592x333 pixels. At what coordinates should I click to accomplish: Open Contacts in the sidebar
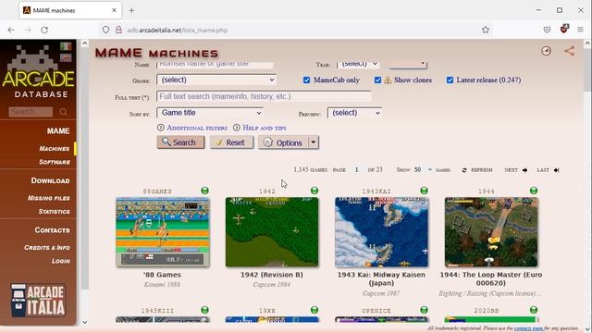coord(52,230)
